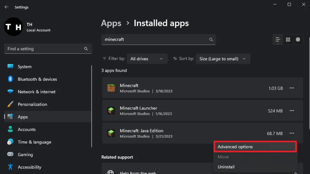The image size is (310, 174).
Task: Click the Accessibility figure icon
Action: (10, 167)
